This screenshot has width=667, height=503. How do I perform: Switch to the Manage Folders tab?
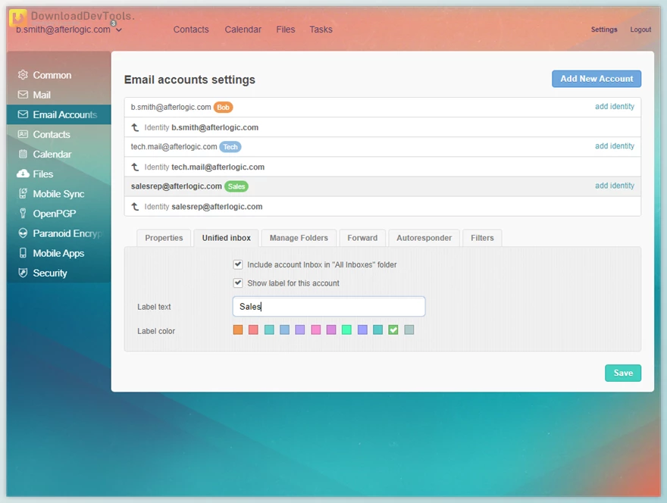coord(298,237)
